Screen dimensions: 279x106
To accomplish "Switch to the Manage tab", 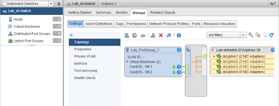I will pyautogui.click(x=139, y=13).
